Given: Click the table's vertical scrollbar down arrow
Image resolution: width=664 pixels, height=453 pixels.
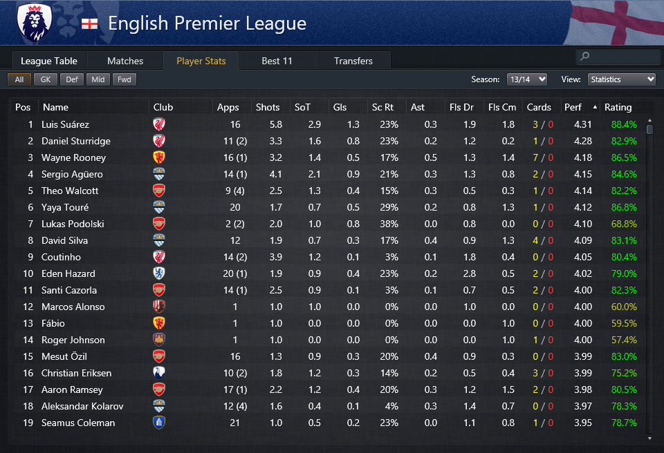Looking at the screenshot, I should (x=649, y=438).
